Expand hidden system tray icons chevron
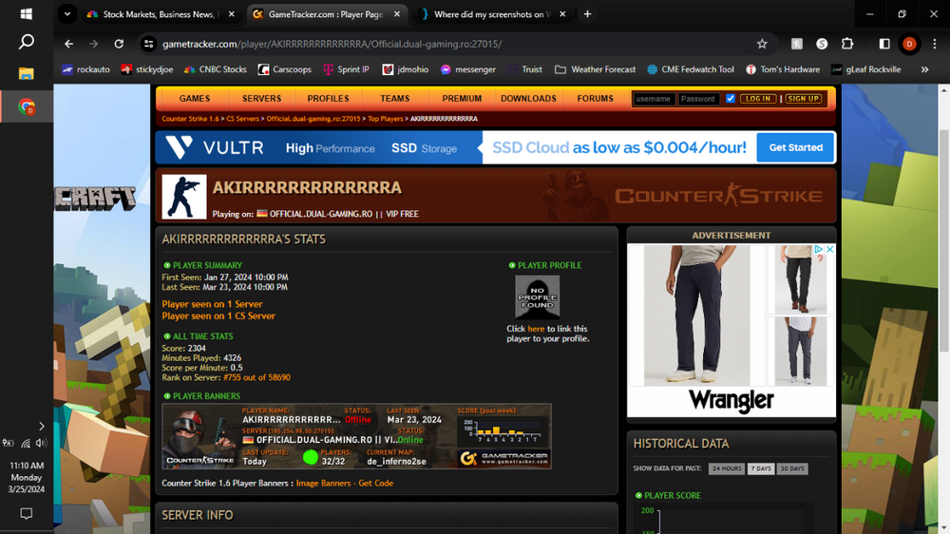 click(41, 427)
